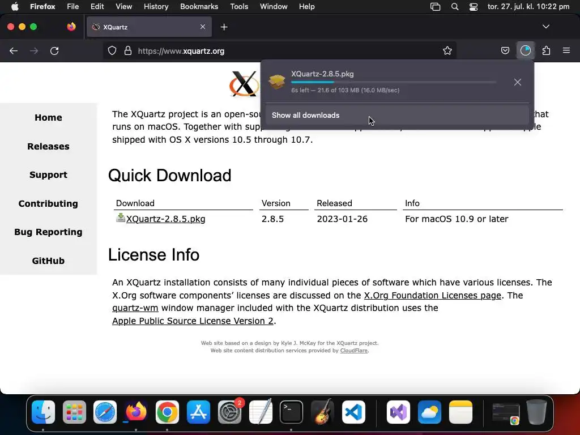Click the URL address field

click(x=280, y=51)
